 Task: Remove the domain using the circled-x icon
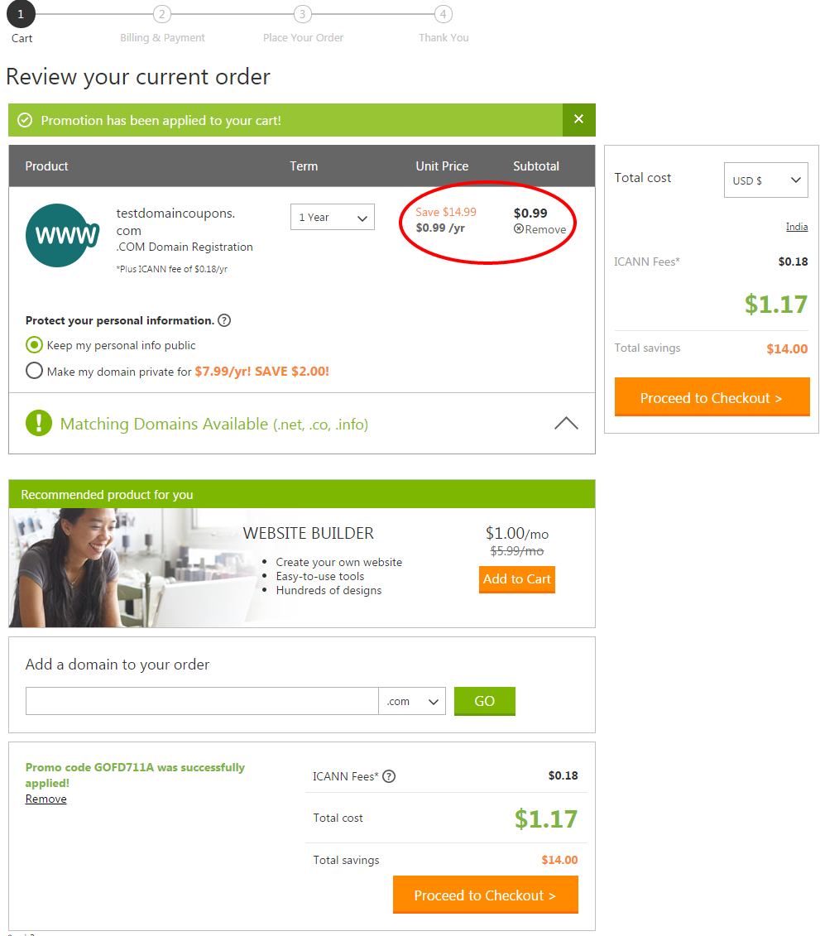tap(519, 229)
